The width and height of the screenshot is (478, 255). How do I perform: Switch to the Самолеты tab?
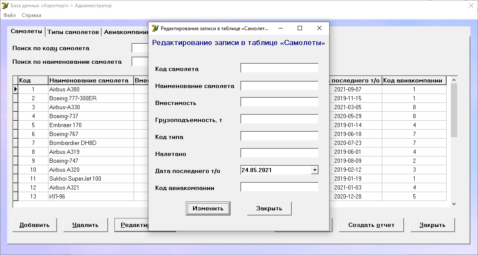click(x=26, y=31)
